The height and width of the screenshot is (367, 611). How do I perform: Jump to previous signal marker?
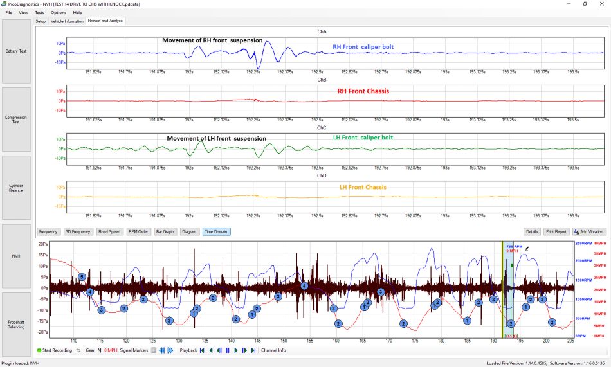point(161,350)
